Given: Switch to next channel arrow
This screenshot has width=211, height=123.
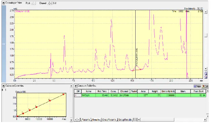Looking at the screenshot, I should [x=51, y=3].
